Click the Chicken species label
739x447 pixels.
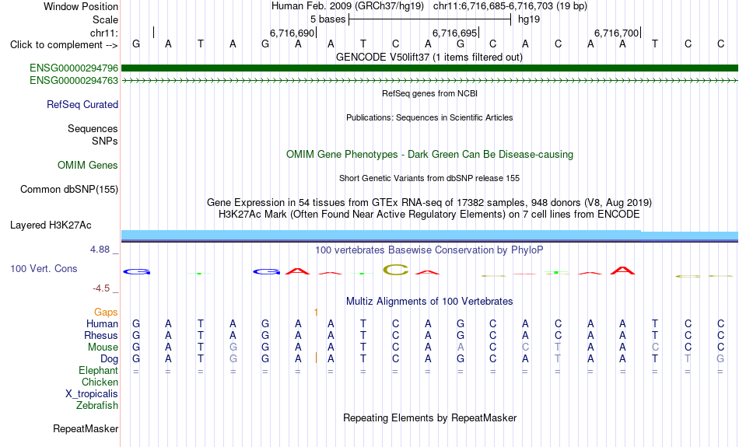point(100,382)
